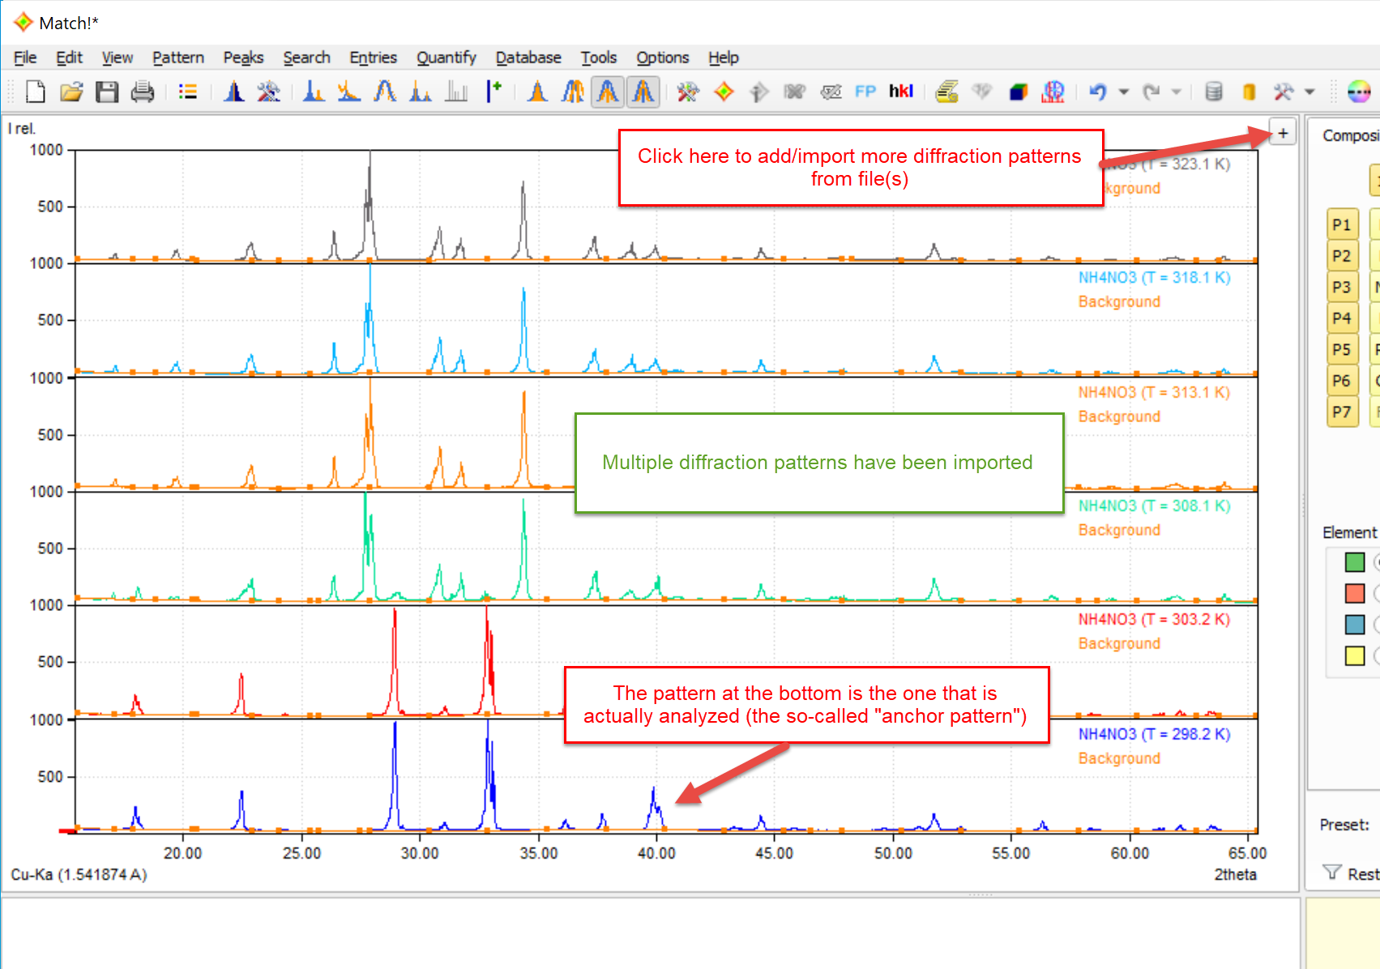Click the printer icon
Screen dimensions: 1380x969
point(143,92)
